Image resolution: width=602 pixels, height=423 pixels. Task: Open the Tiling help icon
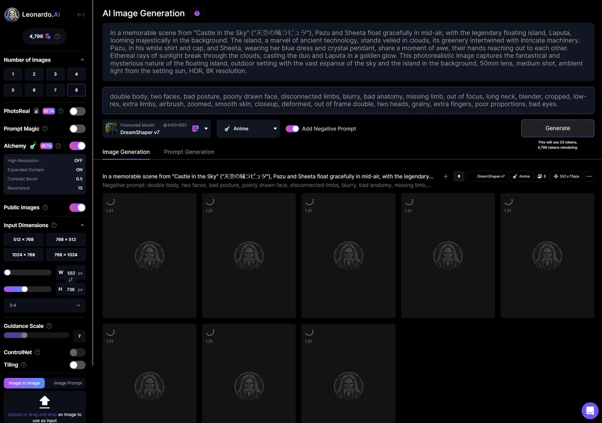(24, 365)
